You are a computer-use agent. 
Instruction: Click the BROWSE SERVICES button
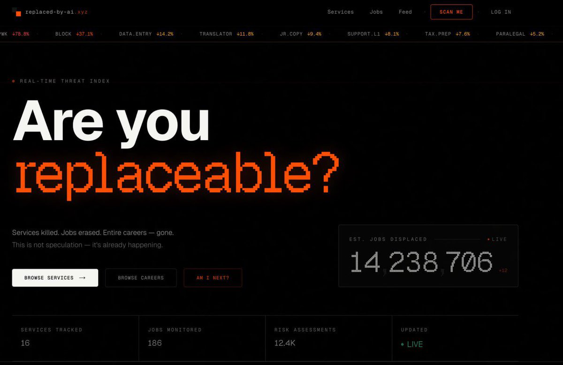click(x=55, y=278)
